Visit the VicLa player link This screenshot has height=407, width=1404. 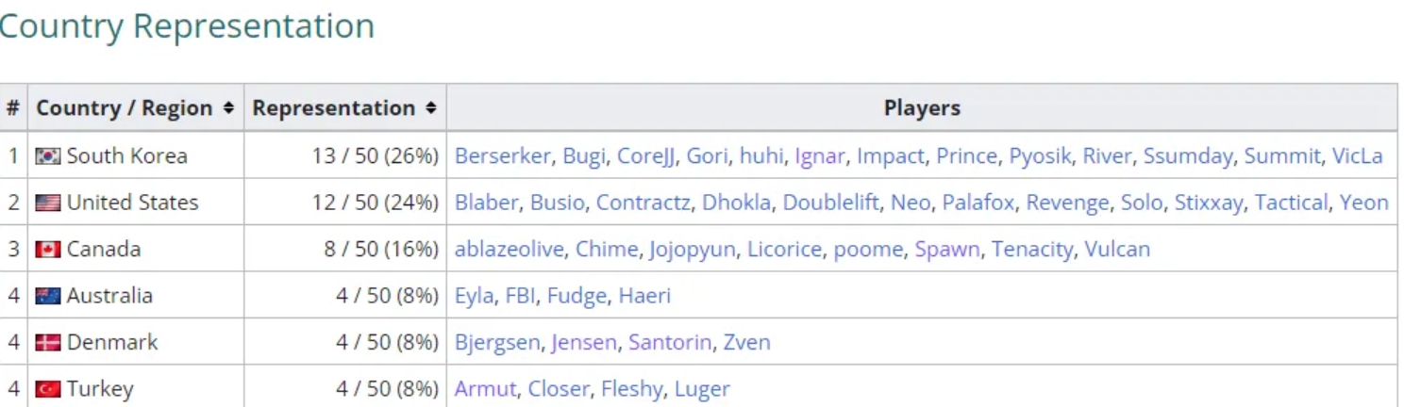coord(1357,156)
